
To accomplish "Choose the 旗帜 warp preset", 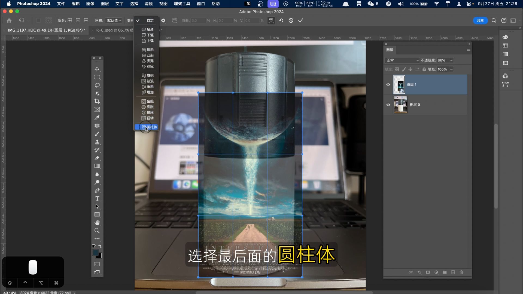I will [147, 75].
